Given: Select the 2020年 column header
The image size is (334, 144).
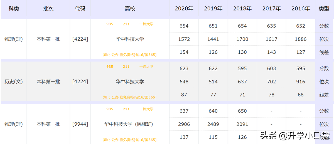Looking at the screenshot, I should click(x=184, y=9).
